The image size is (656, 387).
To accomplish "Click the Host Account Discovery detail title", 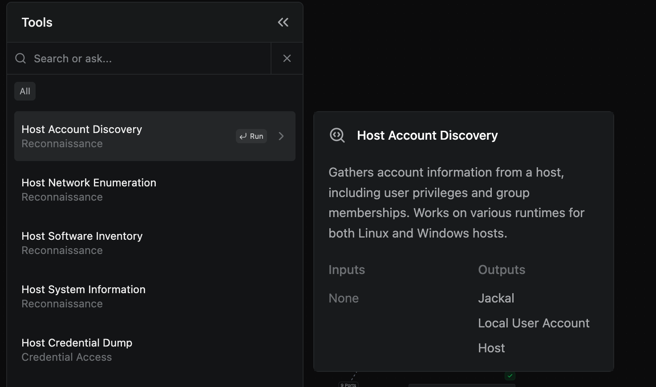I will pos(427,135).
